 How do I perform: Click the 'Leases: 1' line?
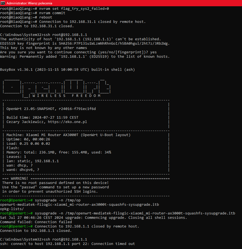16,157
